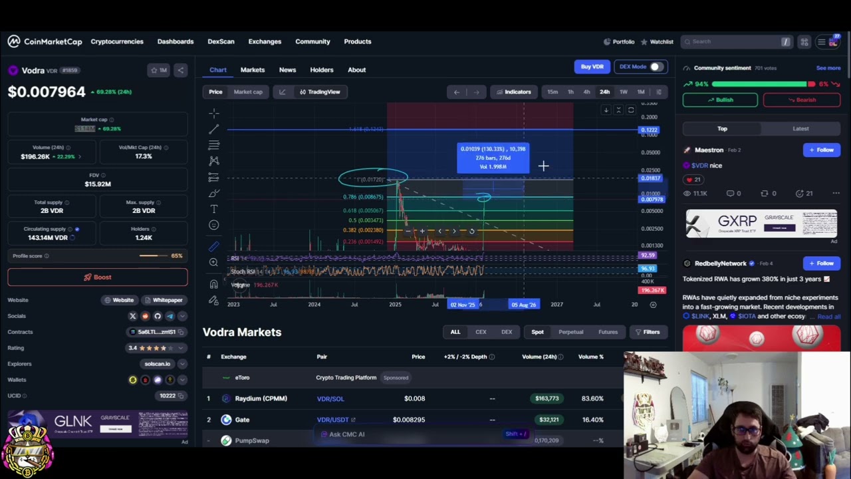851x479 pixels.
Task: Click the Profile score progress bar
Action: [154, 256]
